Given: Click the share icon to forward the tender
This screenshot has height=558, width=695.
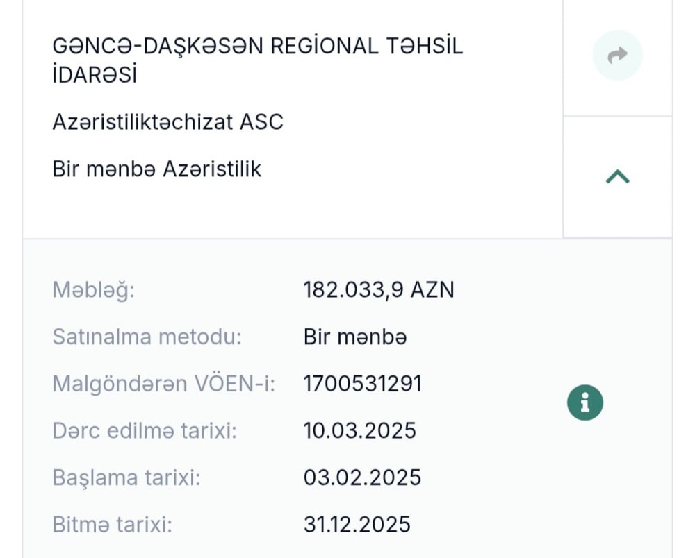Looking at the screenshot, I should (617, 54).
